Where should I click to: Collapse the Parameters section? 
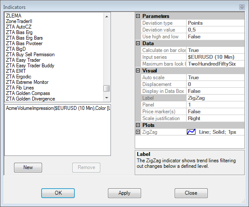pos(138,16)
